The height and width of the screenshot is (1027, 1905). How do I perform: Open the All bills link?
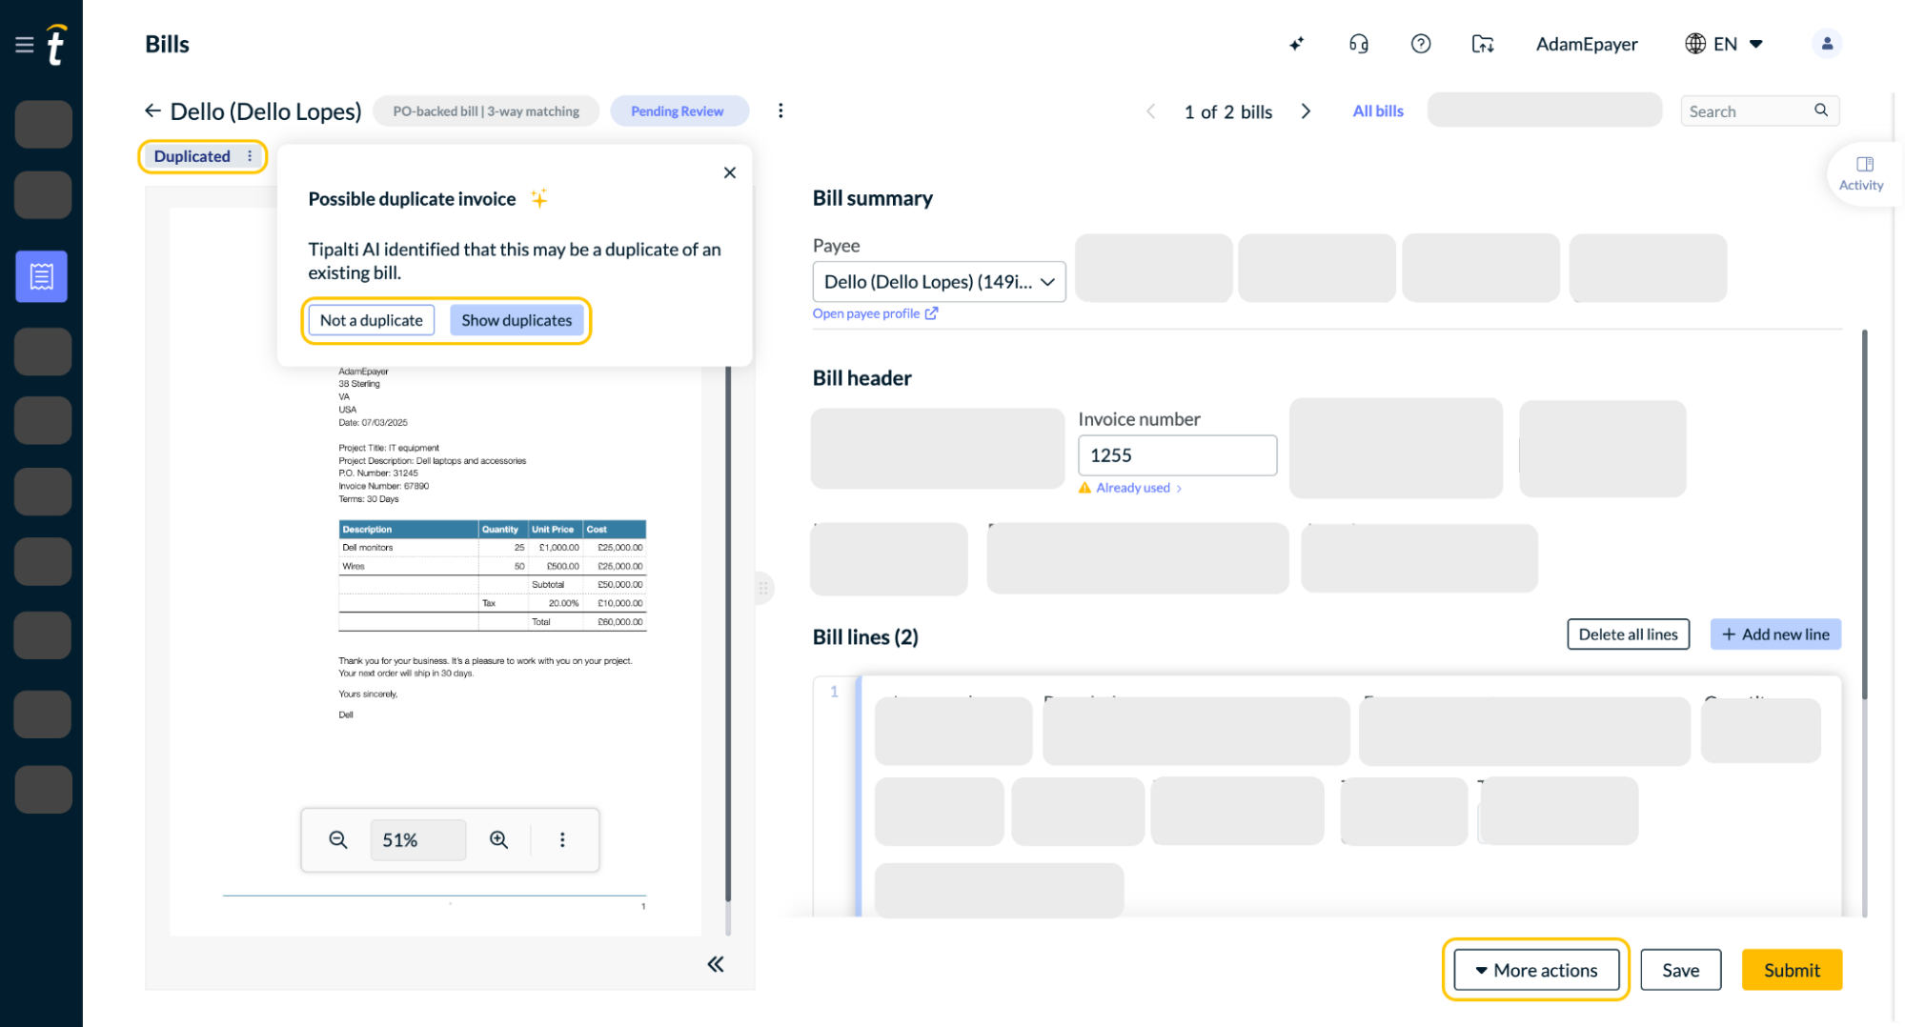(x=1378, y=111)
